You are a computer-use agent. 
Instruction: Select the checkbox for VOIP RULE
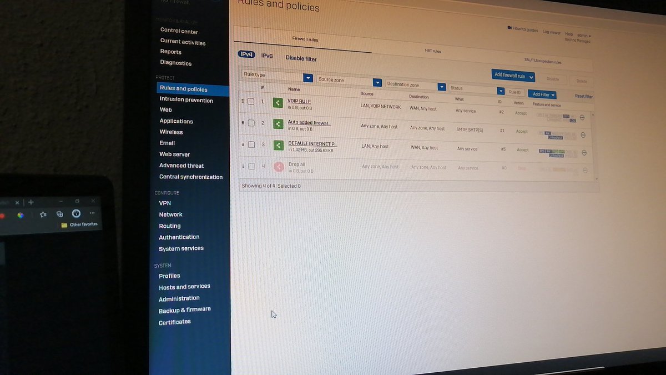(251, 101)
